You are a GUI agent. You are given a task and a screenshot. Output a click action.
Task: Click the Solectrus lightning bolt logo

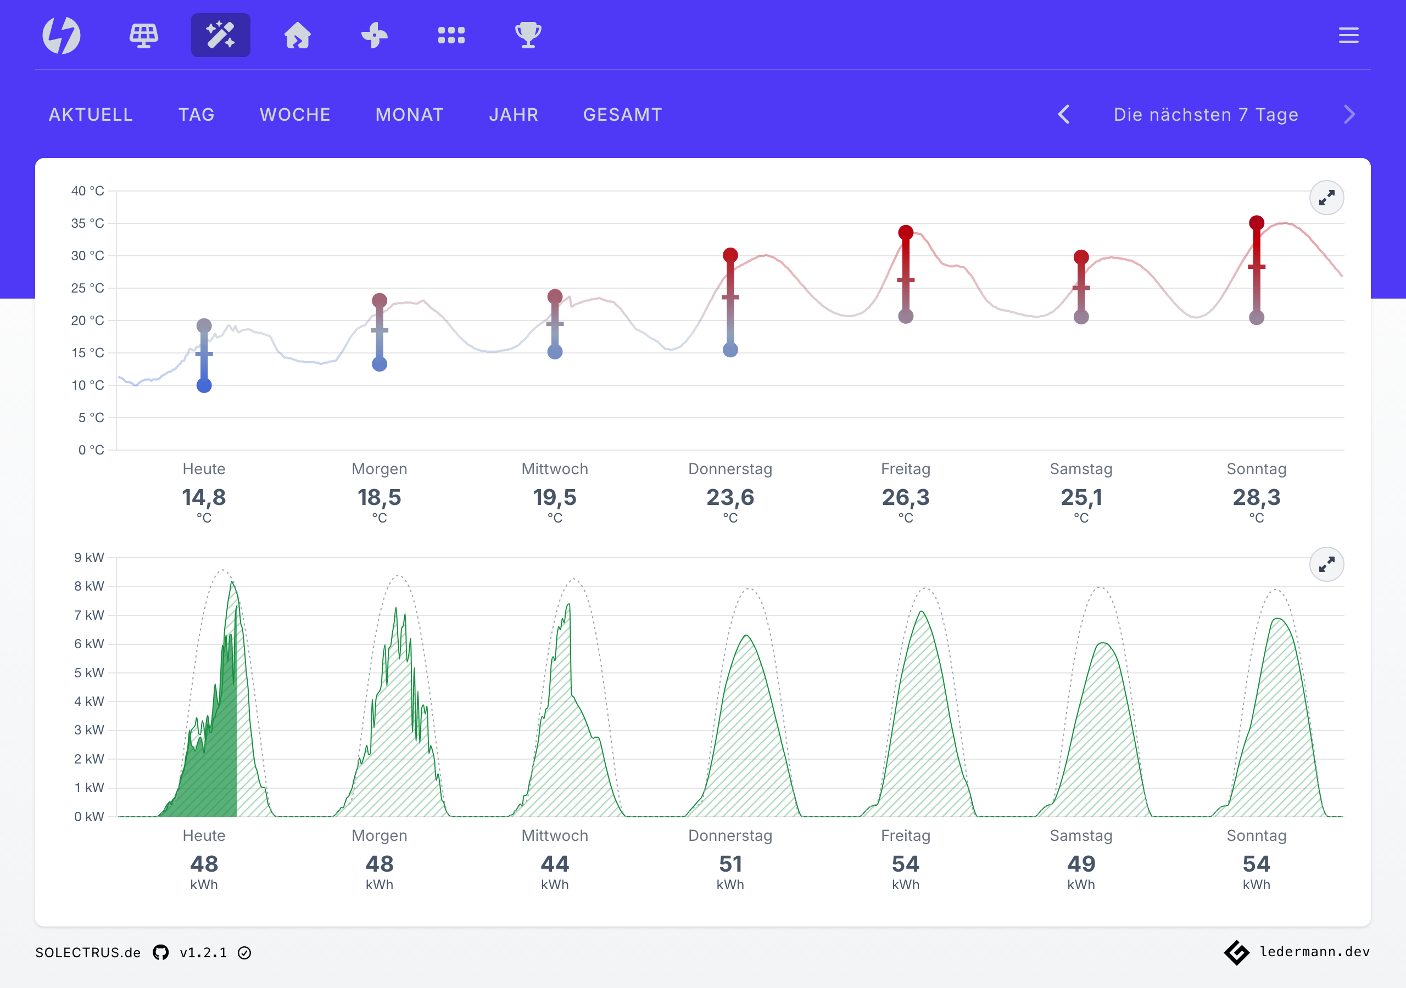[61, 35]
